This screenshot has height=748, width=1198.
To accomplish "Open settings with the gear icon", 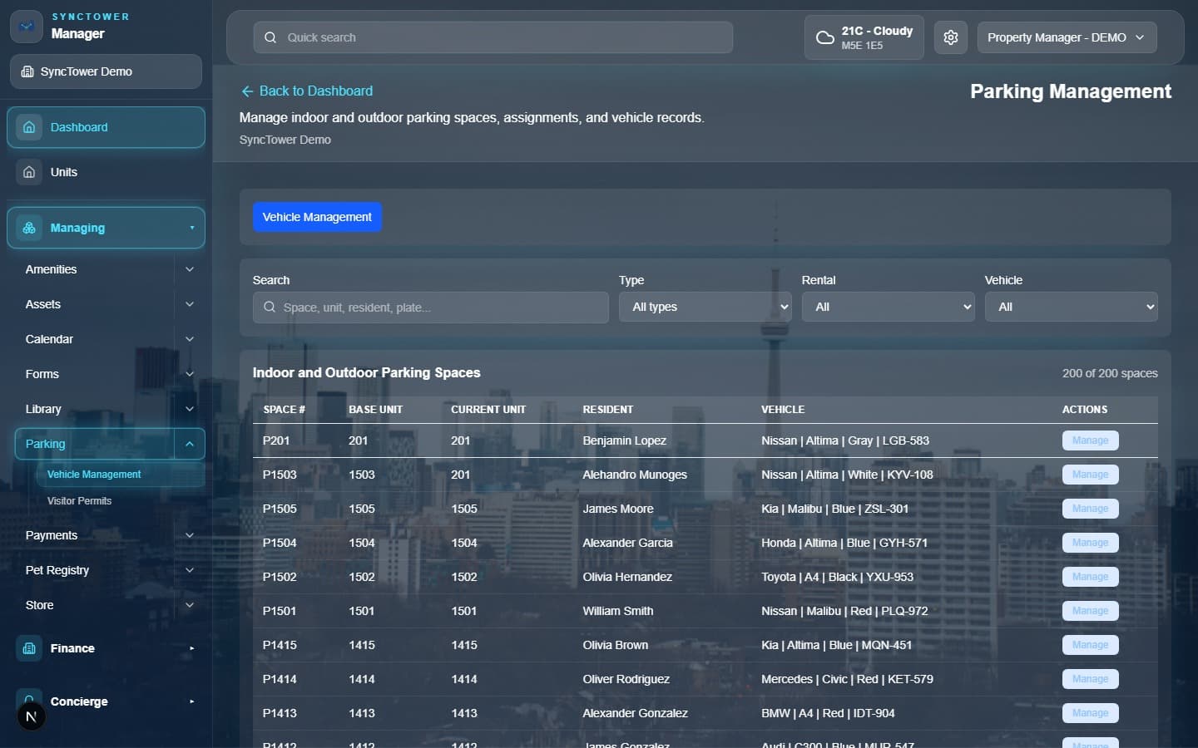I will [x=951, y=37].
